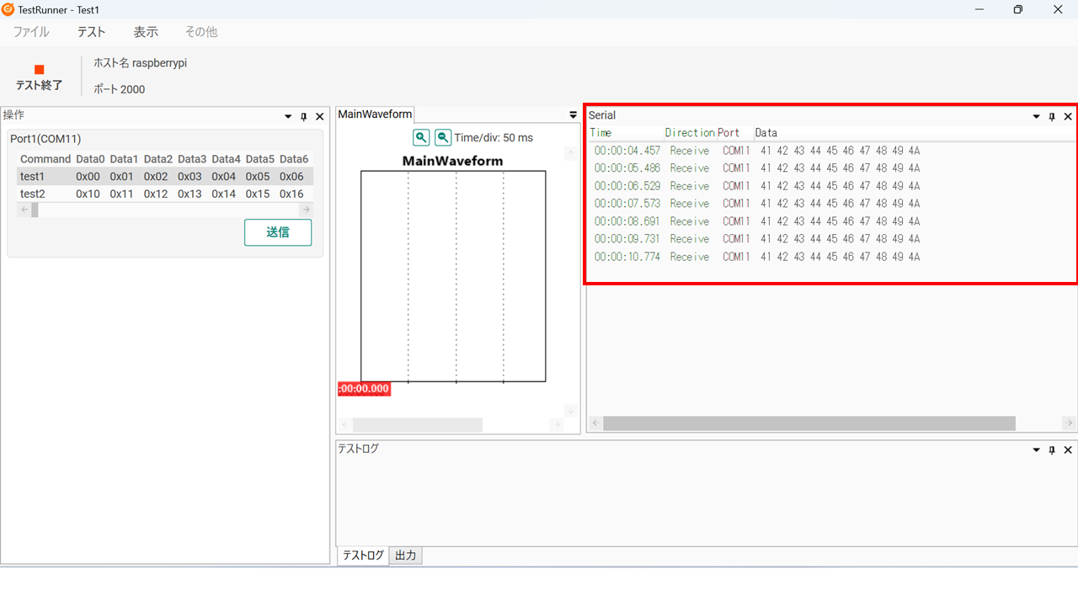Select the test2 command row

[x=33, y=194]
